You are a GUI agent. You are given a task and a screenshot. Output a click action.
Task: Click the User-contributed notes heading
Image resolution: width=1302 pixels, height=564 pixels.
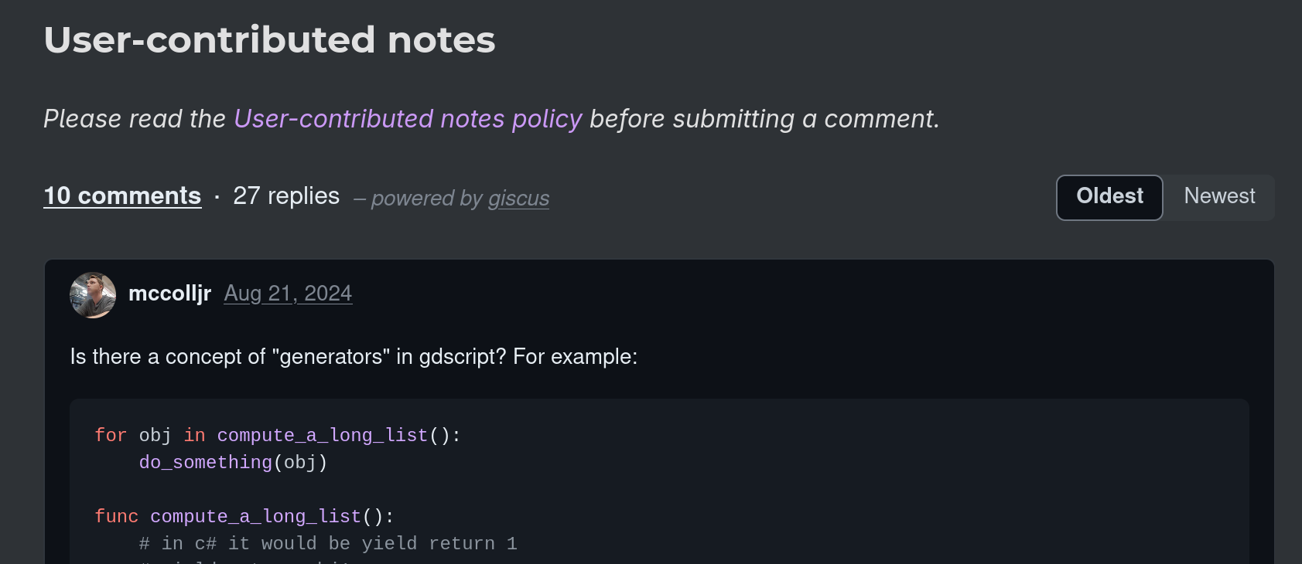[269, 40]
